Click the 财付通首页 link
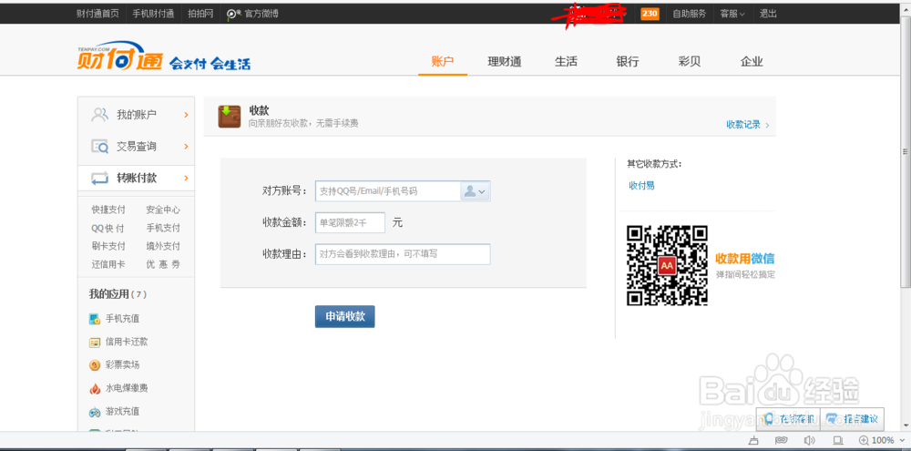 [x=97, y=14]
